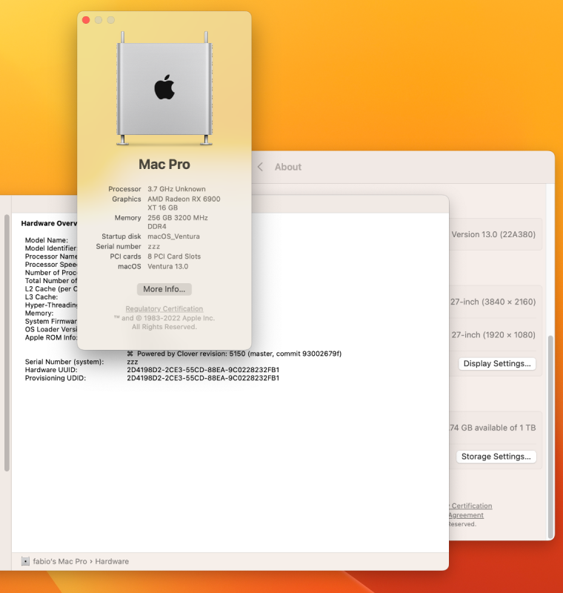Image resolution: width=563 pixels, height=593 pixels.
Task: Click the Memory label in Hardware Overview
Action: [x=39, y=313]
